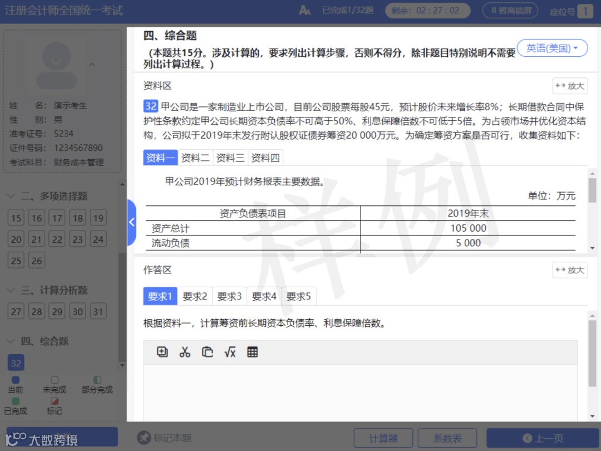Select the 要求4 tab
601x451 pixels.
coord(264,296)
